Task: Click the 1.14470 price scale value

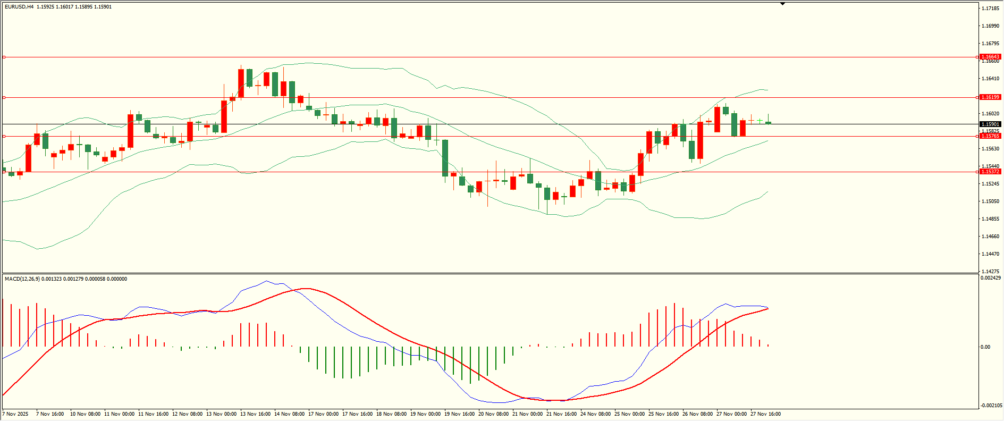Action: click(990, 254)
